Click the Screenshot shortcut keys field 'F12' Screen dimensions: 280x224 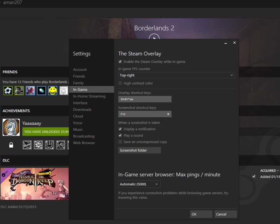tap(145, 114)
